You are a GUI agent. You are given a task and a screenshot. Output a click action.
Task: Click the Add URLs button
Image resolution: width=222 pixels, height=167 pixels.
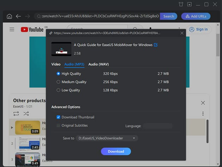click(196, 16)
